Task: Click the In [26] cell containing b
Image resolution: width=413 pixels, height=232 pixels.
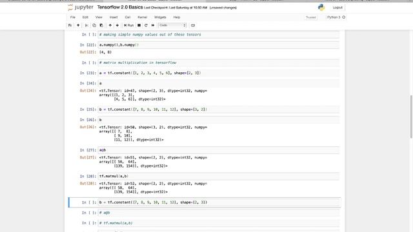Action: tap(219, 120)
